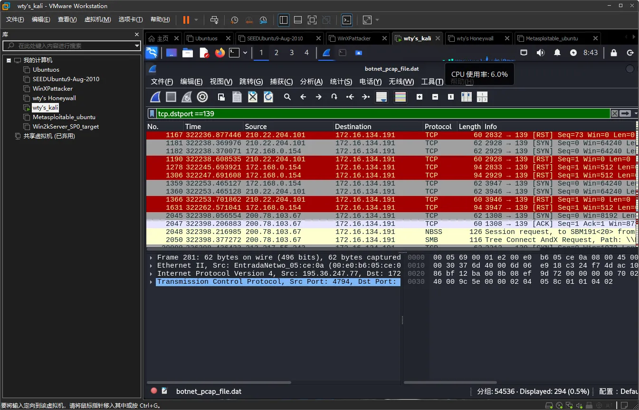
Task: Click the resize columns icon
Action: tap(467, 97)
